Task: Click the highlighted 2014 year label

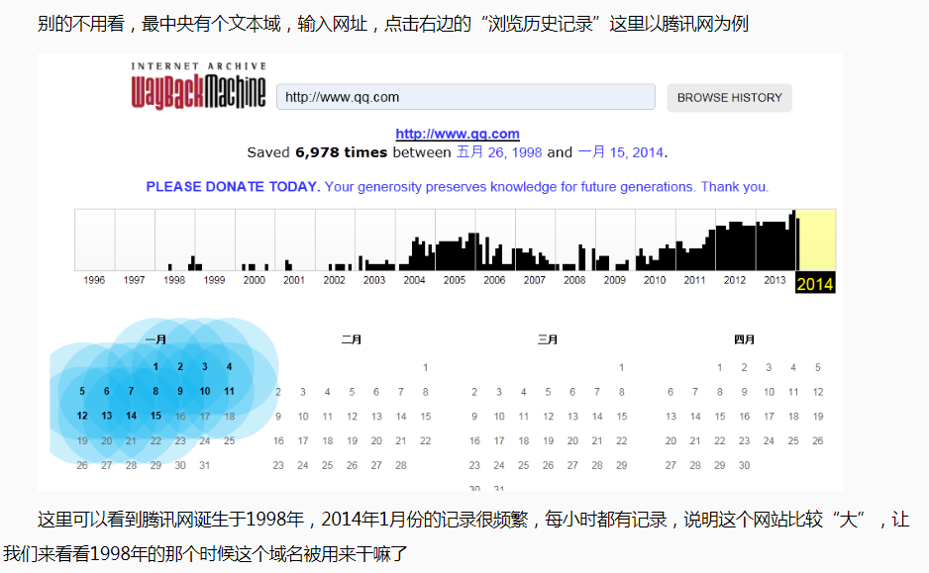Action: (x=815, y=284)
